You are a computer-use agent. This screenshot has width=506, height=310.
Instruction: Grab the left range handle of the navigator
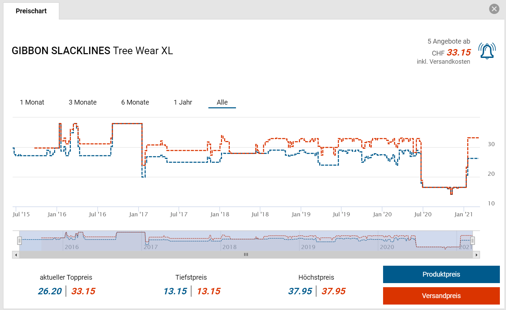point(19,241)
